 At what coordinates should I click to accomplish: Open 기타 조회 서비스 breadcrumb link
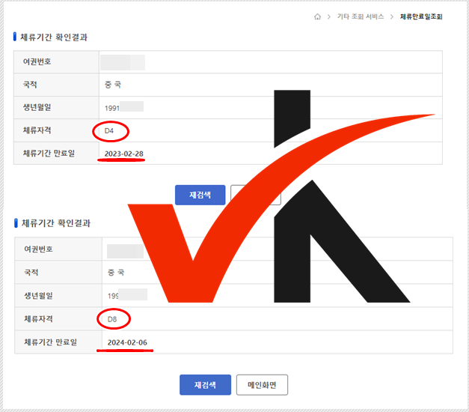coord(361,16)
